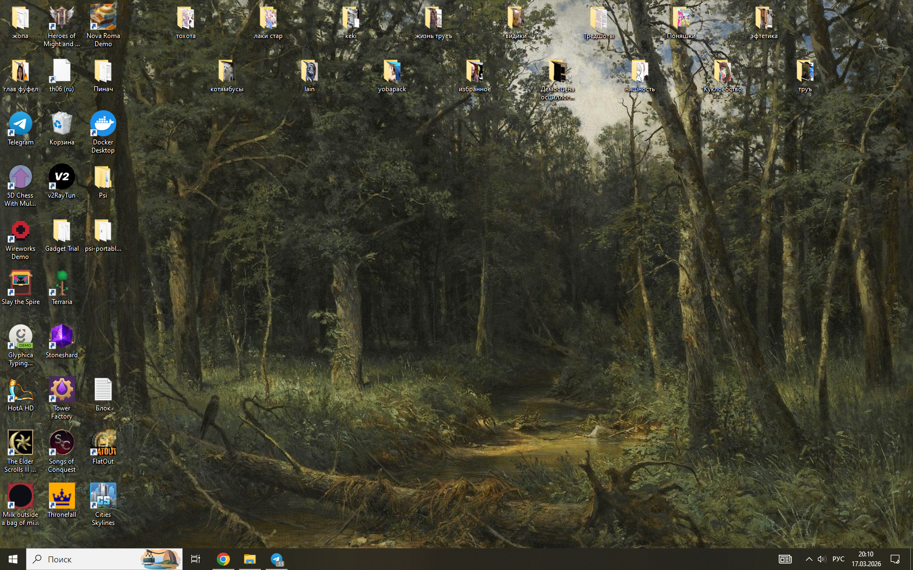Launch v2RayTun desktop shortcut
Viewport: 913px width, 570px height.
[62, 182]
